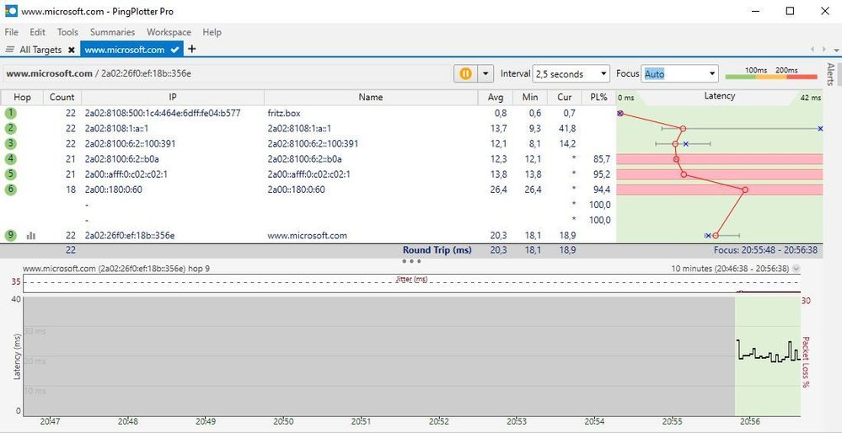
Task: Switch to the All Targets tab
Action: pos(40,50)
